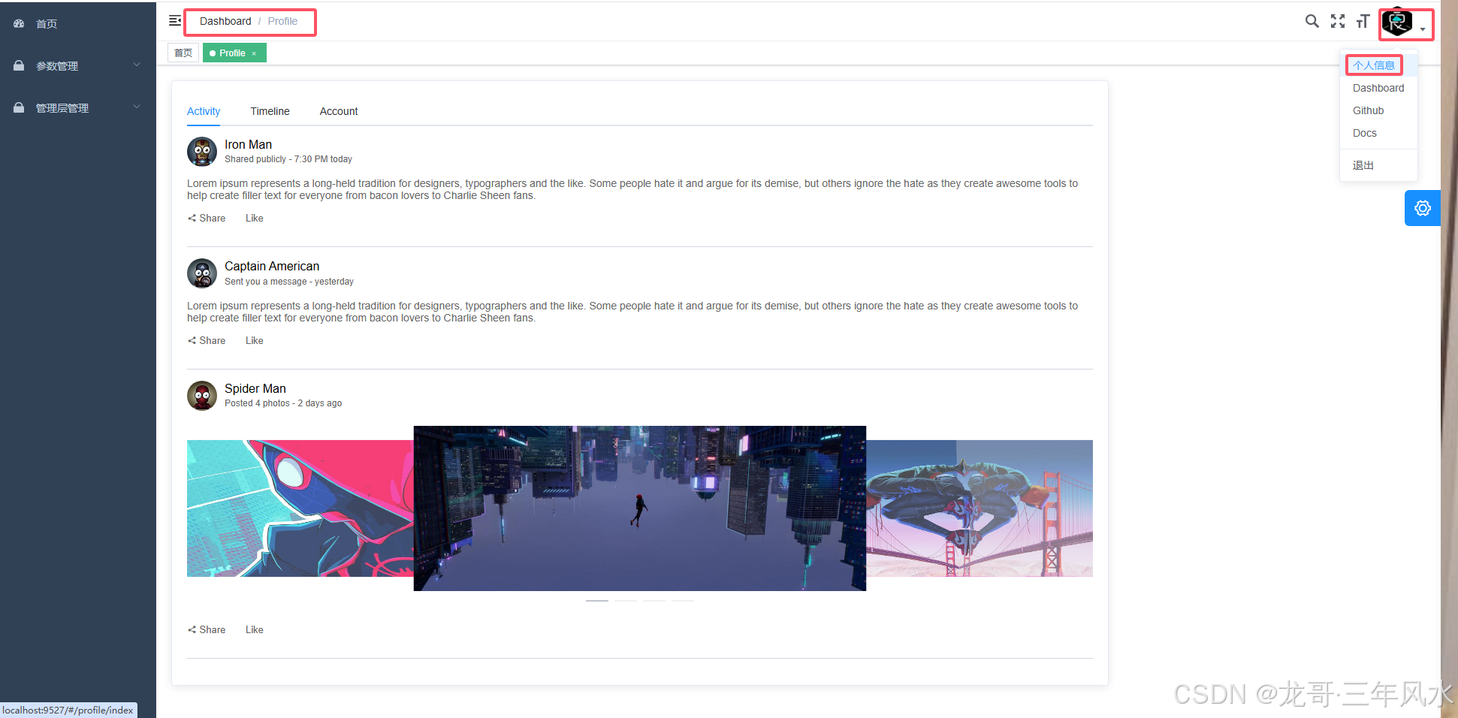Open the header search icon
Image resolution: width=1458 pixels, height=718 pixels.
1312,21
